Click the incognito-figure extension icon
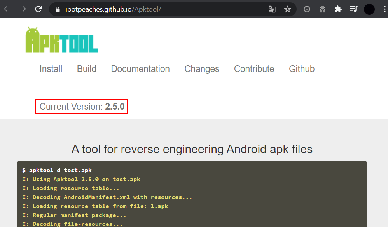388x227 pixels. [x=322, y=9]
